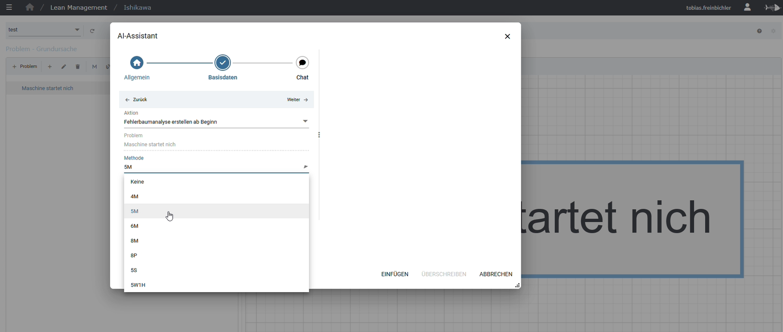The image size is (783, 332).
Task: Open the hamburger navigation menu
Action: pos(9,8)
